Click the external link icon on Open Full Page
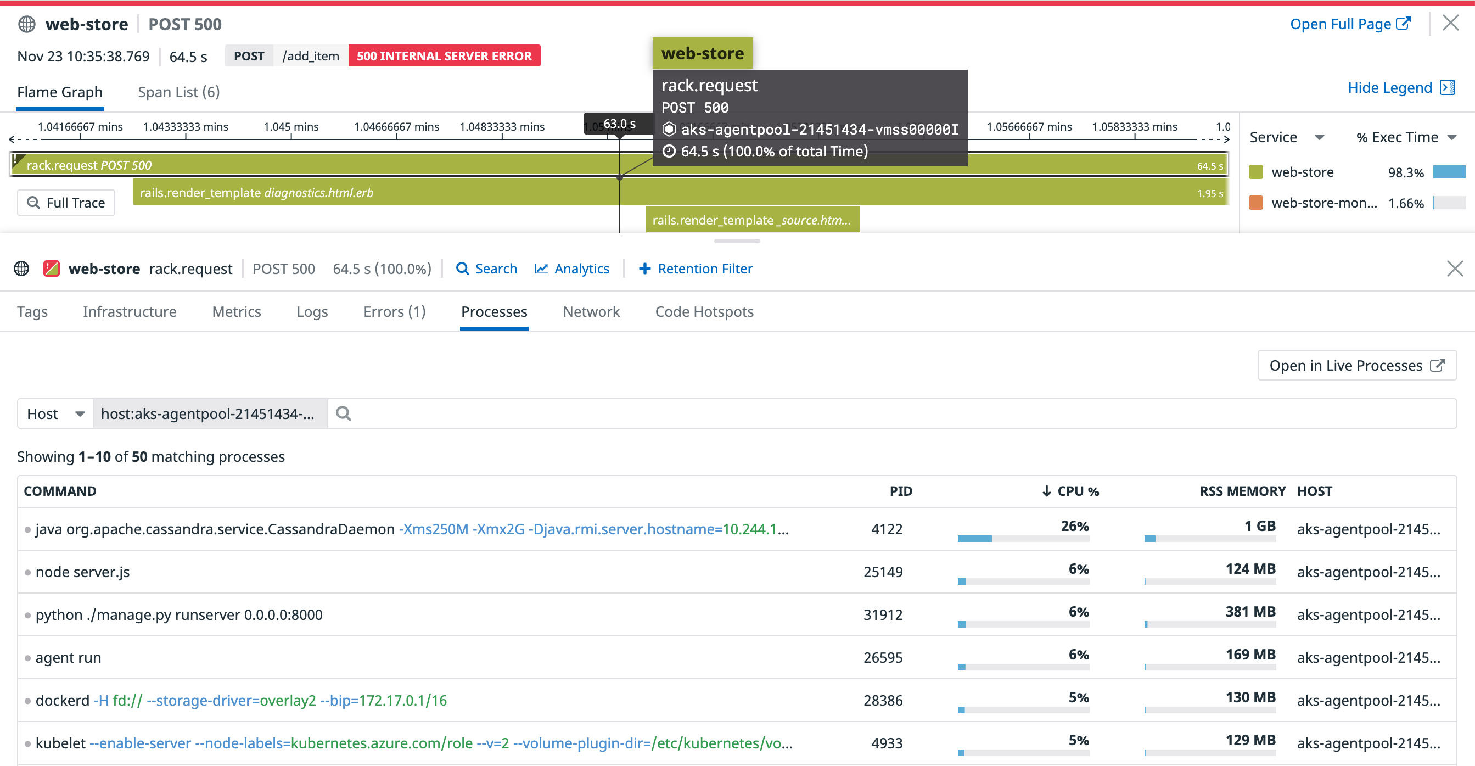The height and width of the screenshot is (766, 1475). click(1404, 23)
